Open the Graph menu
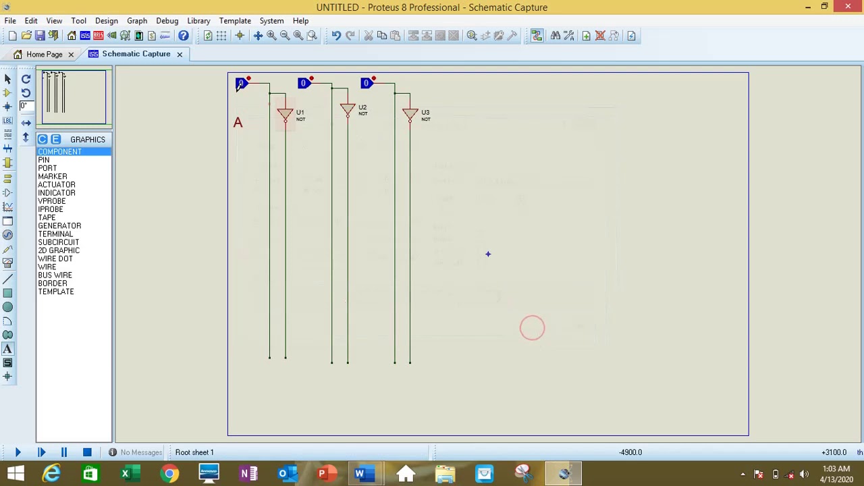The height and width of the screenshot is (486, 864). tap(137, 21)
